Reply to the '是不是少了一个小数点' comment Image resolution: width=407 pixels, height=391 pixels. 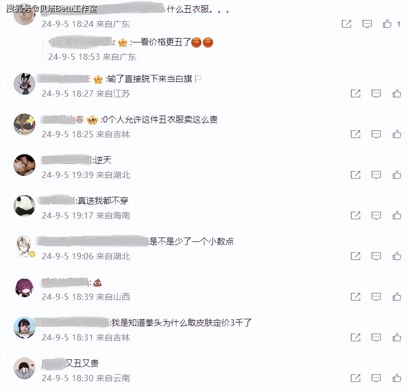(376, 256)
